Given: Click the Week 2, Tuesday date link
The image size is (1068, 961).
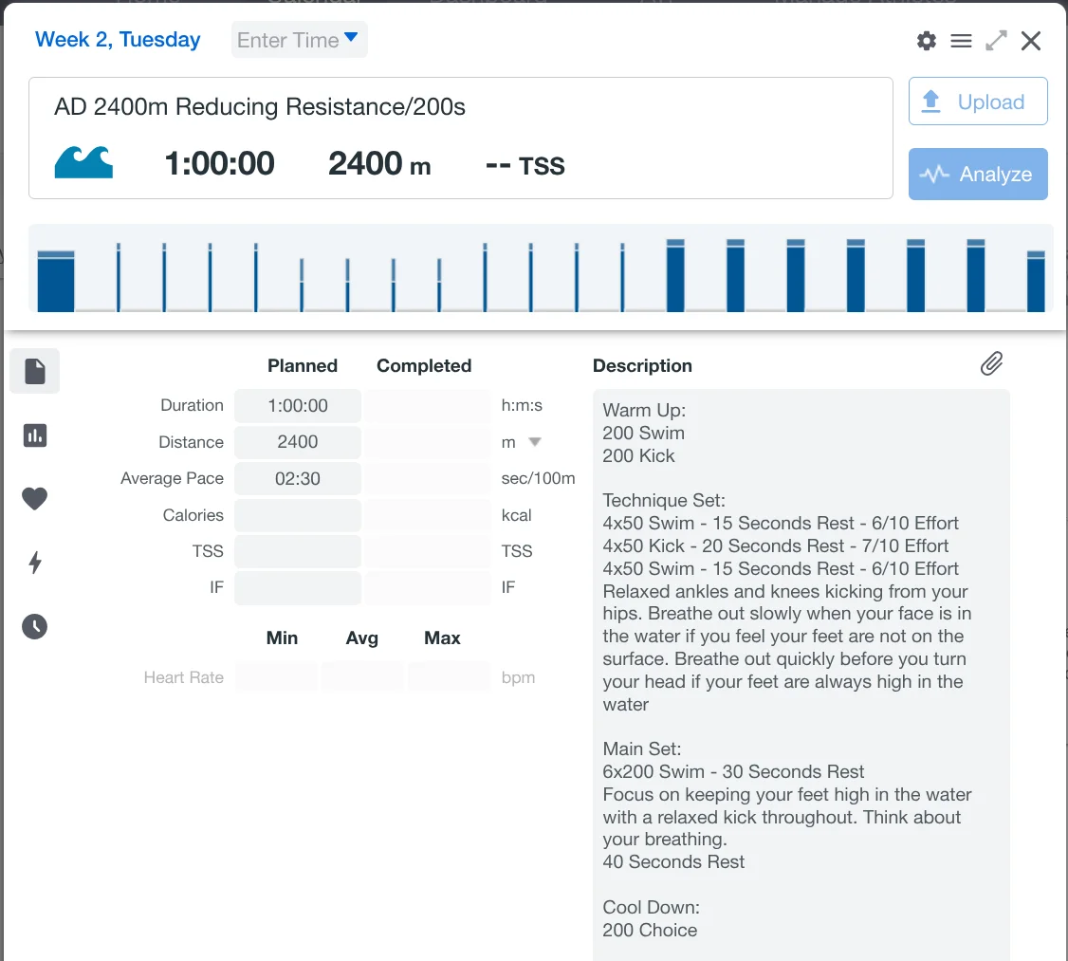Looking at the screenshot, I should pos(118,40).
